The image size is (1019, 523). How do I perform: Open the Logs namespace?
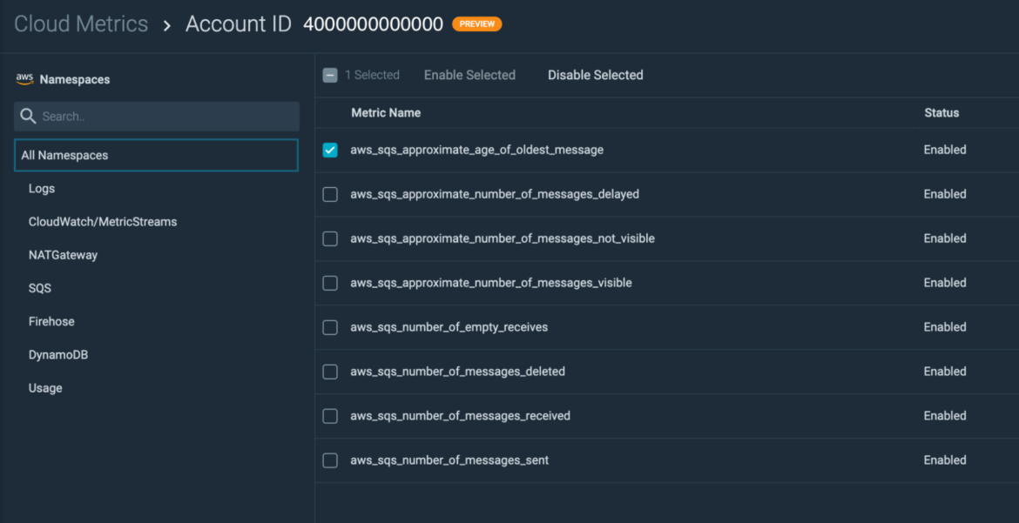click(x=42, y=189)
